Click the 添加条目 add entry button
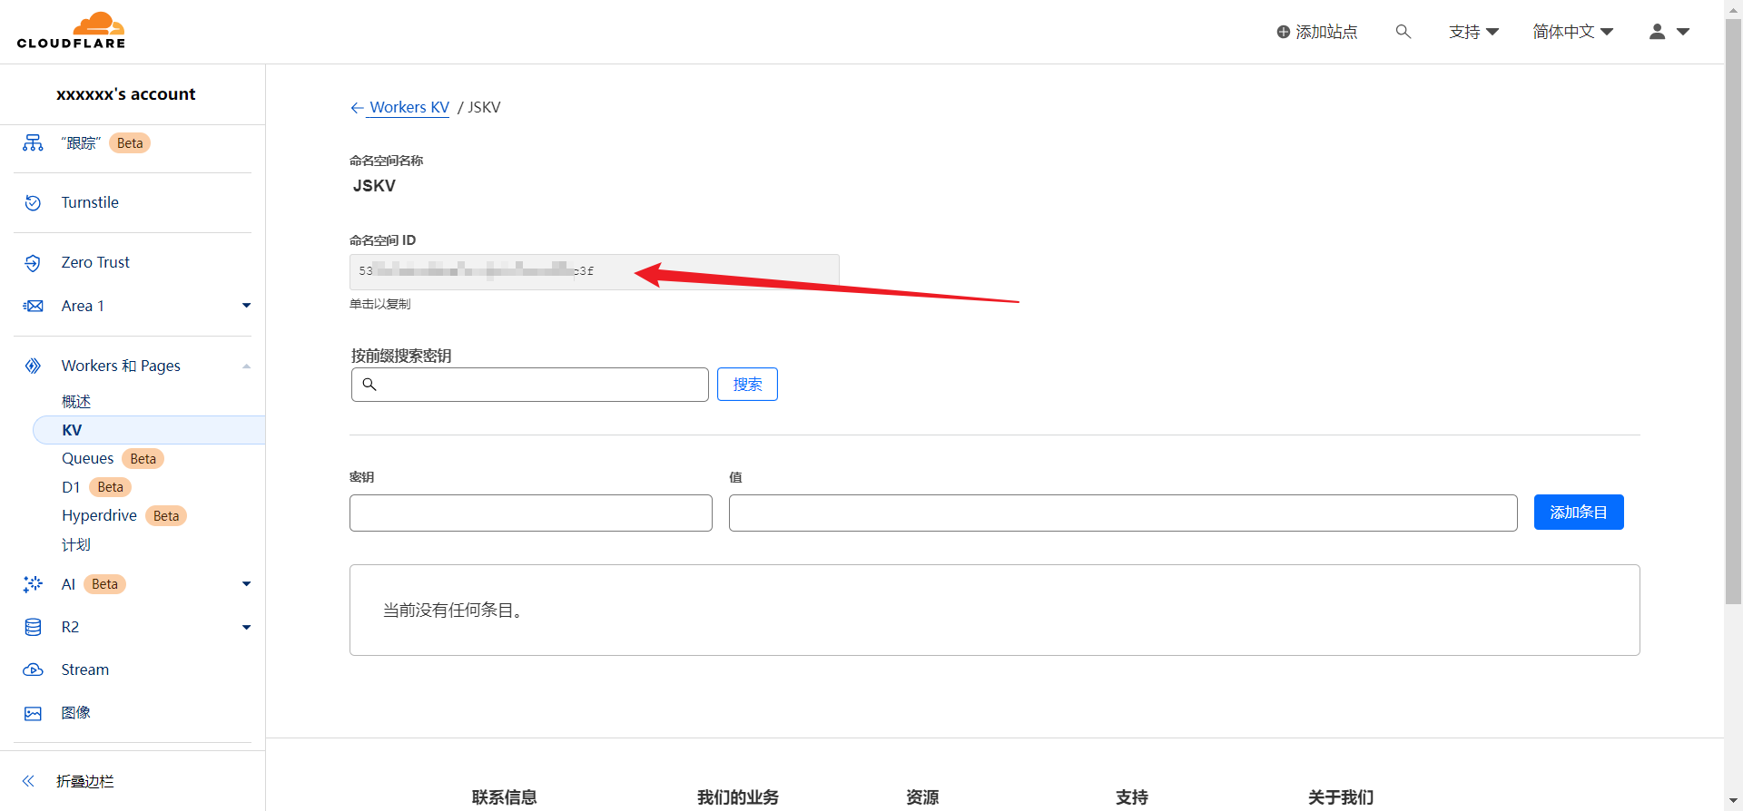1743x811 pixels. click(1579, 513)
